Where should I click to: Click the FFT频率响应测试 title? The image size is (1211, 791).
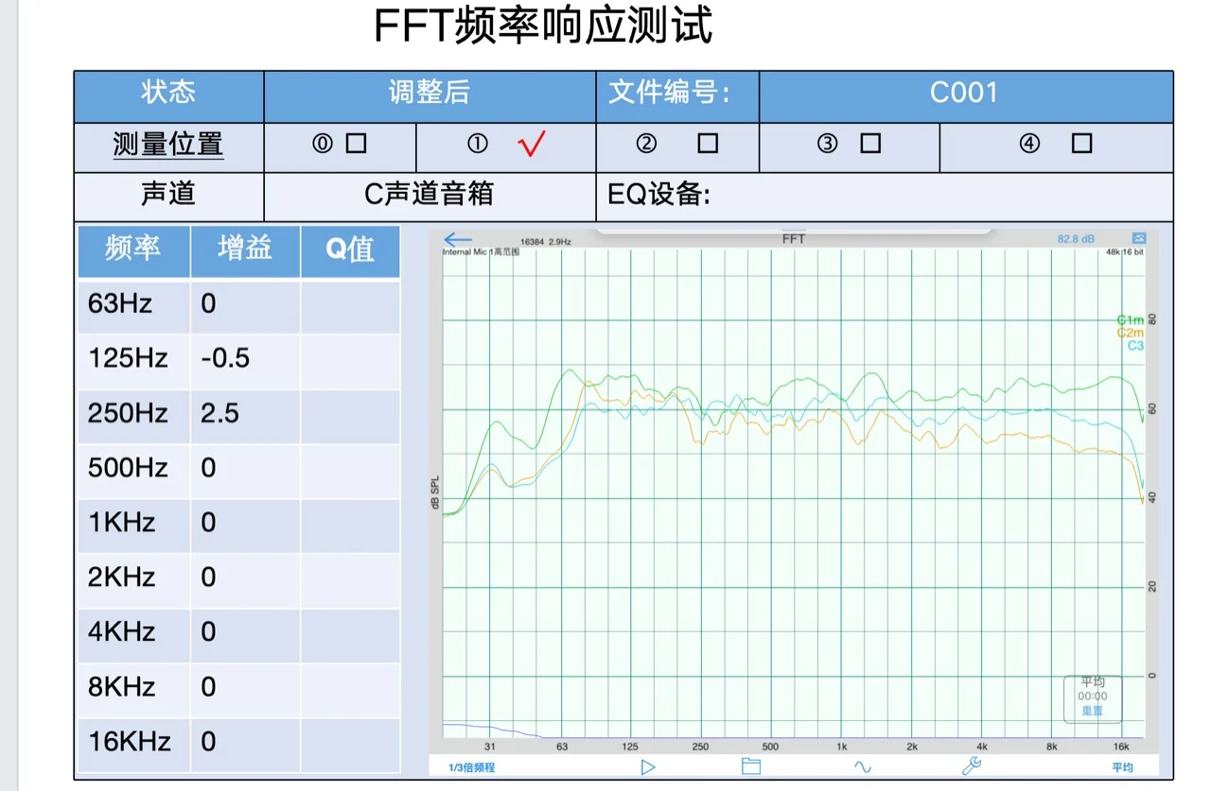click(543, 26)
